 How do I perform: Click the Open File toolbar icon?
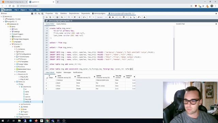click(x=47, y=17)
